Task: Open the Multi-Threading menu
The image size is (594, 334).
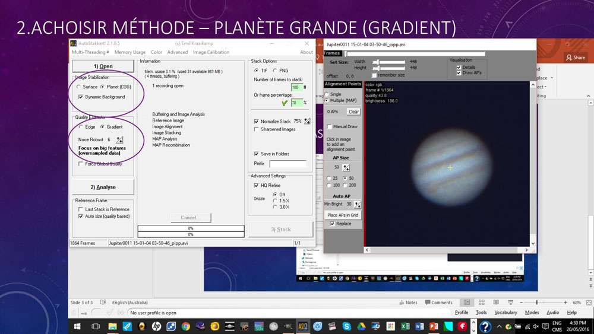Action: 90,52
